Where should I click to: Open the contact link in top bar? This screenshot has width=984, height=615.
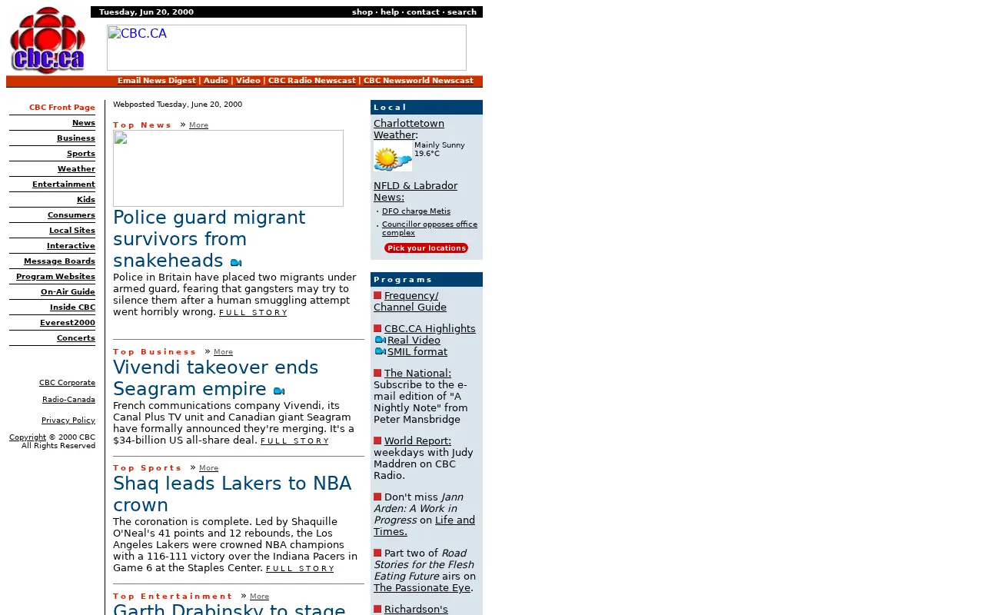423,12
